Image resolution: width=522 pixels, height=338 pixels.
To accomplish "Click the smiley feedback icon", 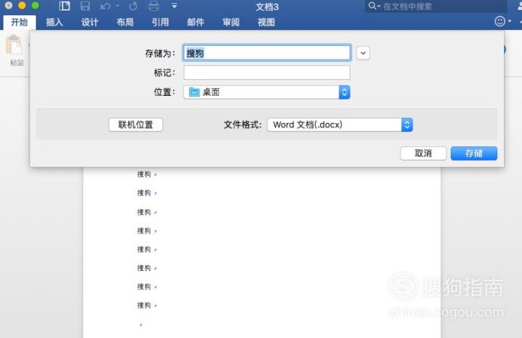I will [x=499, y=21].
